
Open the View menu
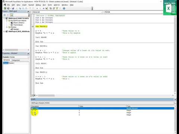click(x=19, y=5)
